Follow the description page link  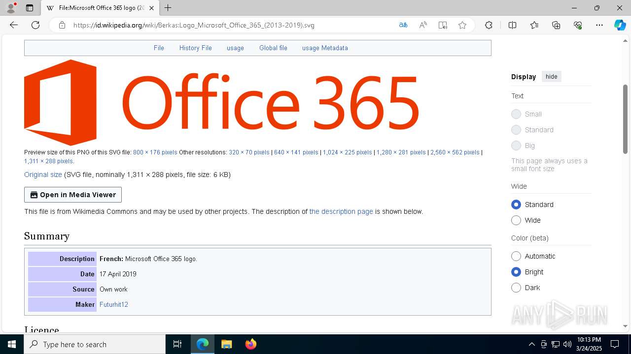click(341, 211)
